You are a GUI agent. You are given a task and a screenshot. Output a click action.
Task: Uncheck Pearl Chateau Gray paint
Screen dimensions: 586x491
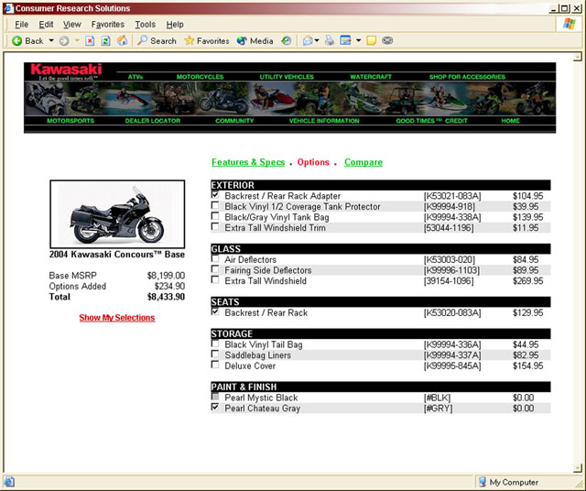pyautogui.click(x=215, y=407)
